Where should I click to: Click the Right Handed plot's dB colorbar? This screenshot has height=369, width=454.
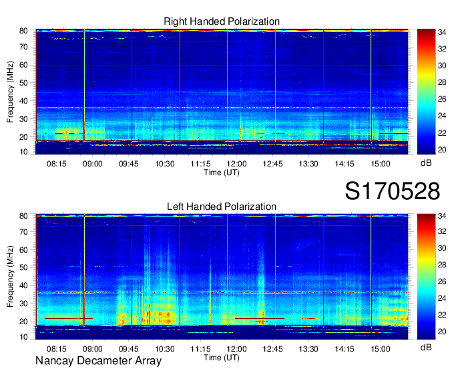426,92
